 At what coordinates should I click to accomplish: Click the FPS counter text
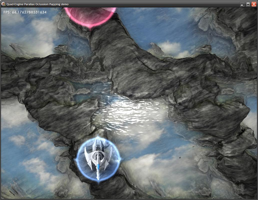click(25, 12)
